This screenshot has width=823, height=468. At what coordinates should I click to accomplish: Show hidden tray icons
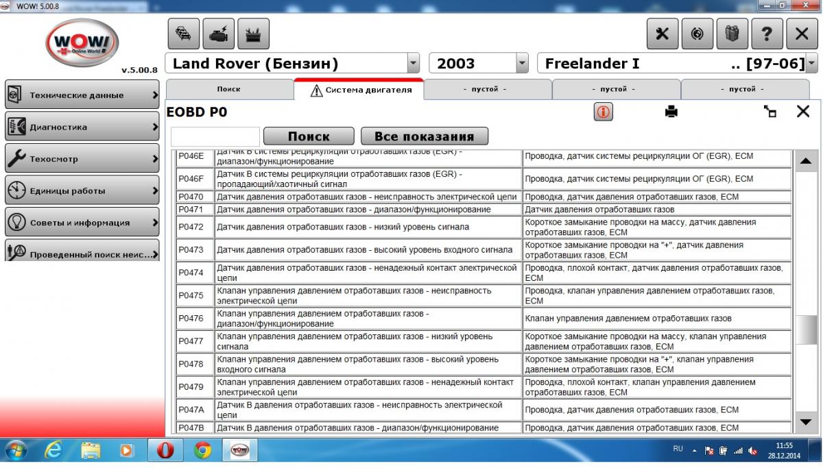(694, 451)
